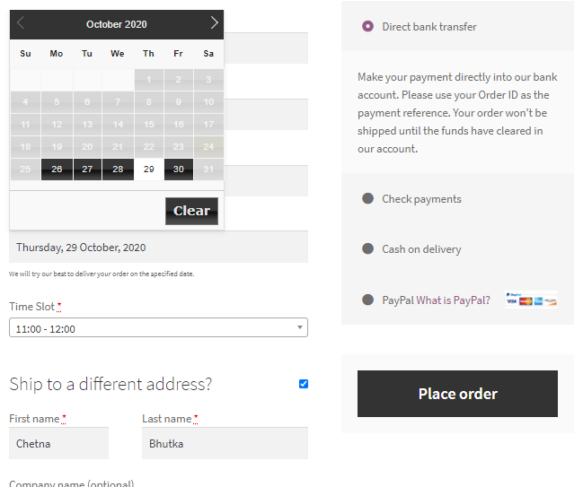Open the What is PayPal? link
583x487 pixels.
[x=454, y=300]
